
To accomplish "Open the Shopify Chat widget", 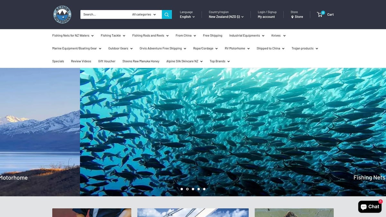I will pos(370,207).
